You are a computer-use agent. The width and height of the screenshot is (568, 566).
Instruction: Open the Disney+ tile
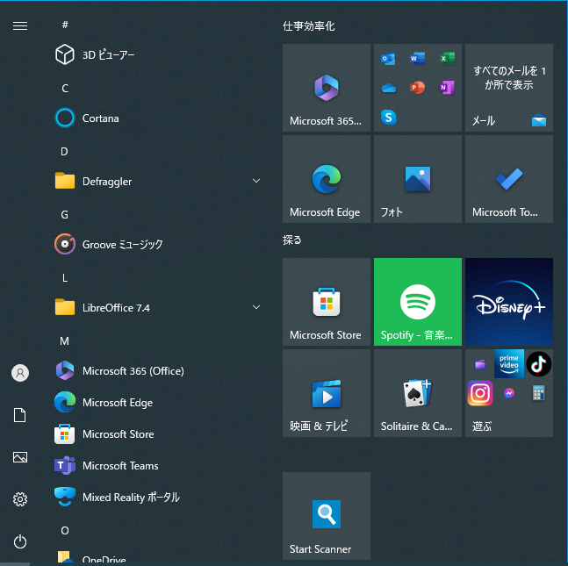click(509, 302)
